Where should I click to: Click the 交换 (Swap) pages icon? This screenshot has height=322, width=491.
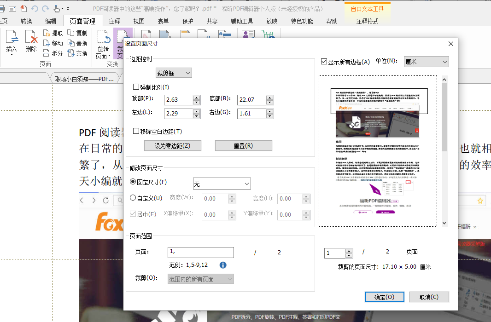click(71, 53)
